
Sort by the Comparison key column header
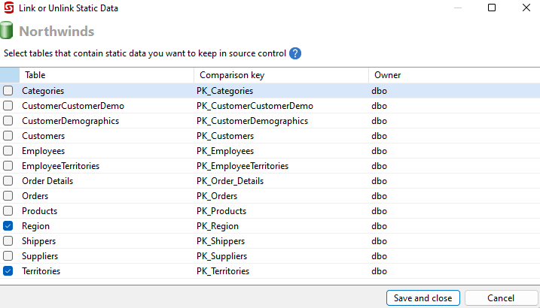point(280,75)
